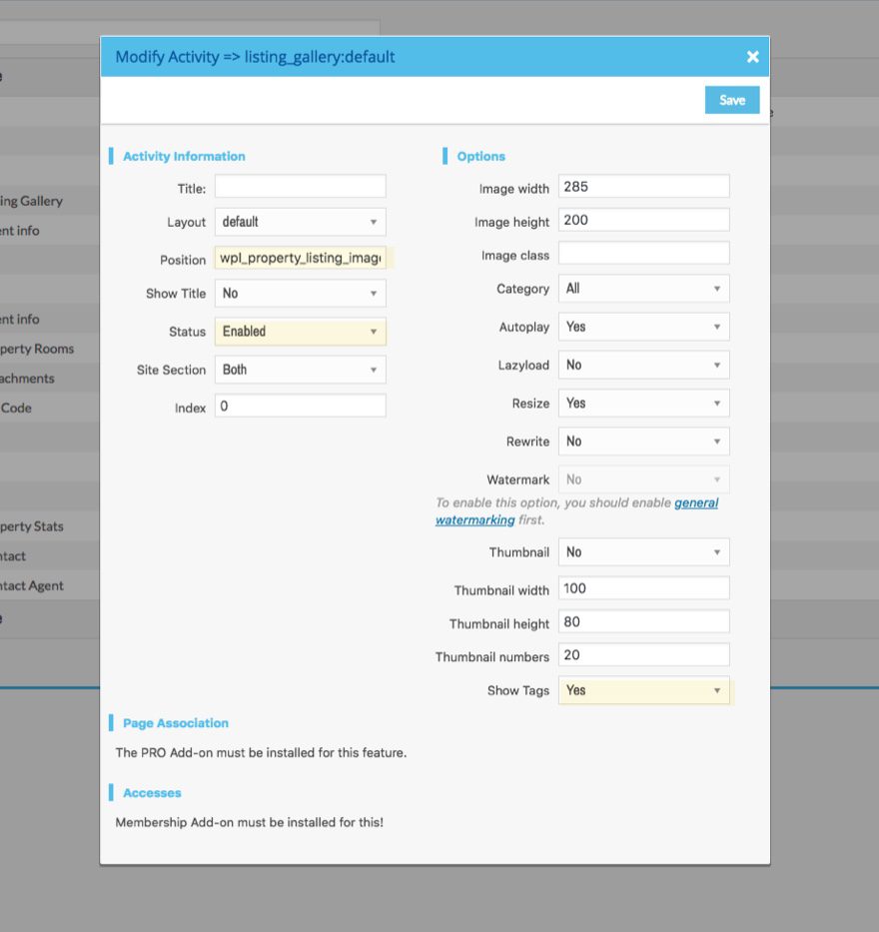Toggle the Autoplay dropdown
879x932 pixels.
643,327
